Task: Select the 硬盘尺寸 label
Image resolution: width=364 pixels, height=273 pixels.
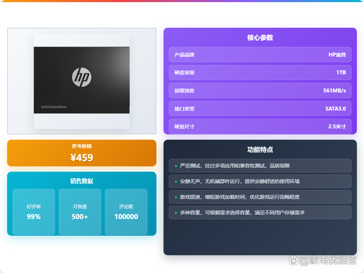Action: point(184,127)
